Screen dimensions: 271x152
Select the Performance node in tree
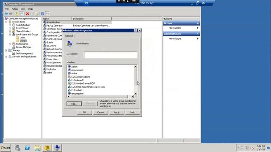(22, 44)
